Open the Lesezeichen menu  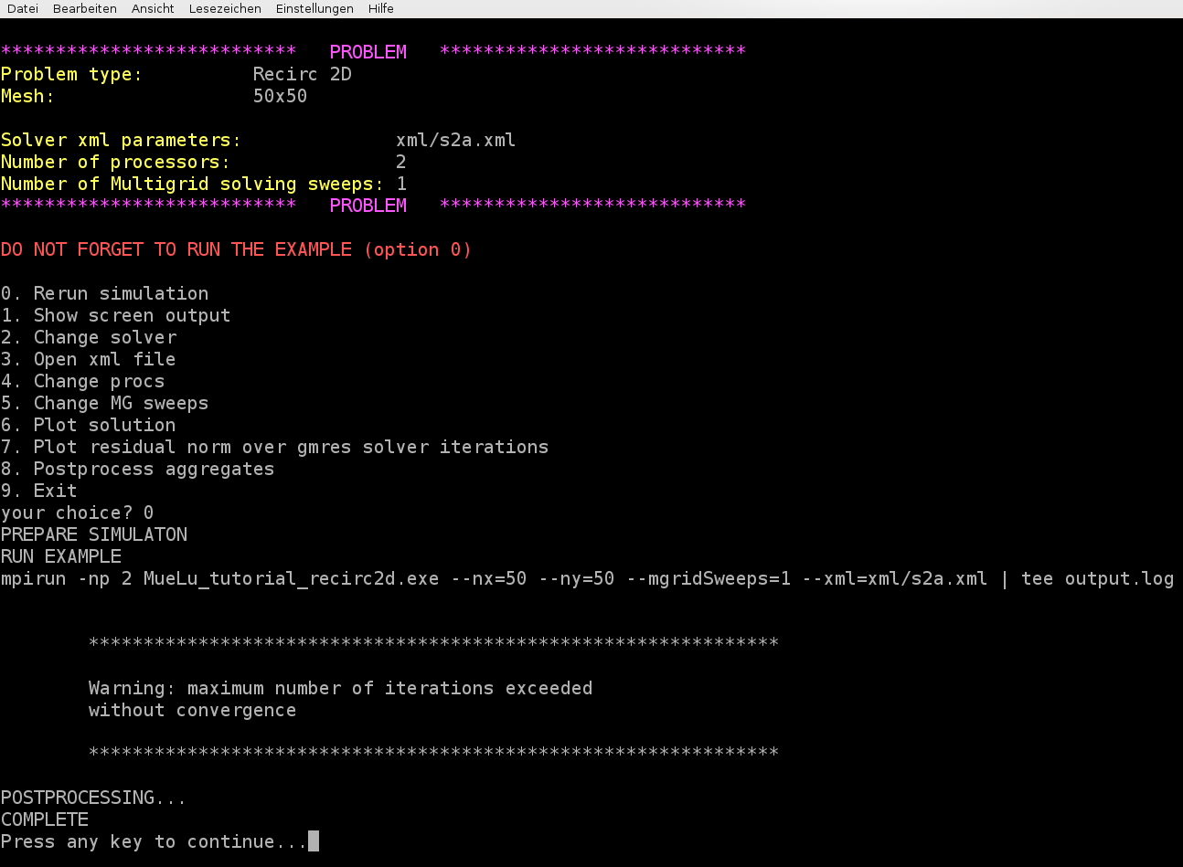(x=225, y=8)
